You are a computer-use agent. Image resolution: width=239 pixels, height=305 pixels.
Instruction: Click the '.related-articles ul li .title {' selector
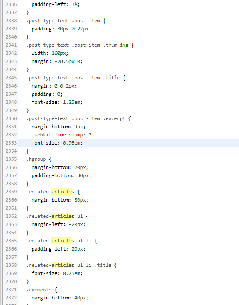pos(72,265)
